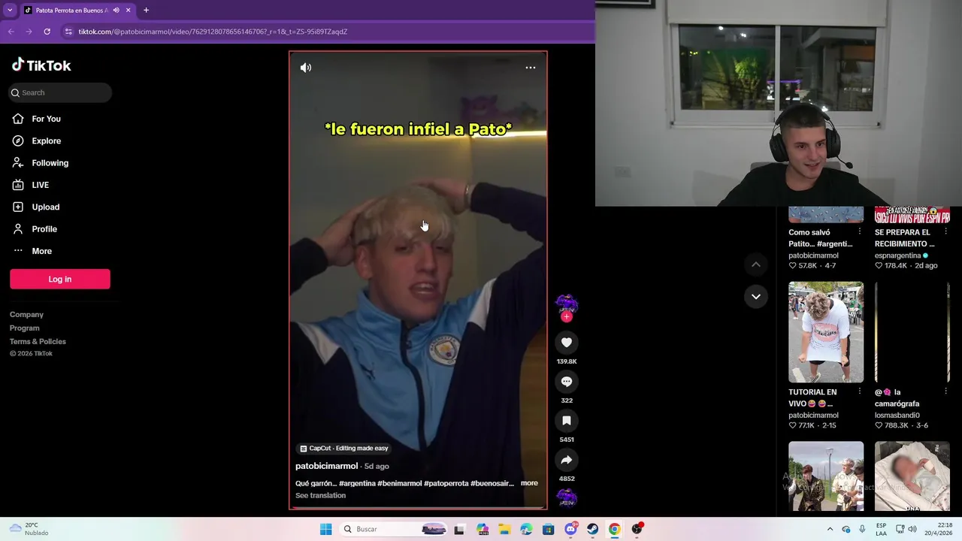Open Microsoft Store from the taskbar
Screen dimensions: 962x541
point(549,529)
